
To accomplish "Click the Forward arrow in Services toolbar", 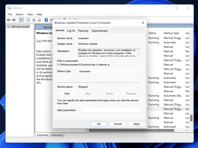I will [14, 20].
